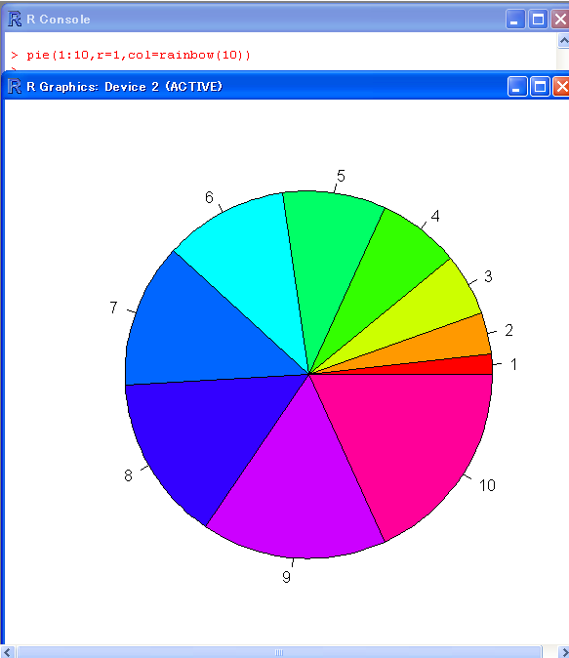The width and height of the screenshot is (569, 658).
Task: Minimize the R Graphics Device 2 window
Action: click(517, 87)
